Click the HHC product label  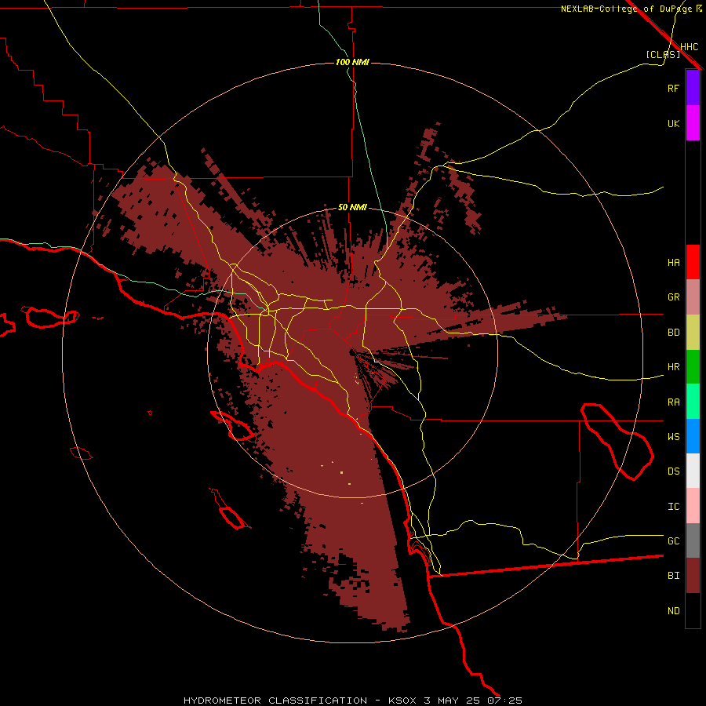pos(689,47)
